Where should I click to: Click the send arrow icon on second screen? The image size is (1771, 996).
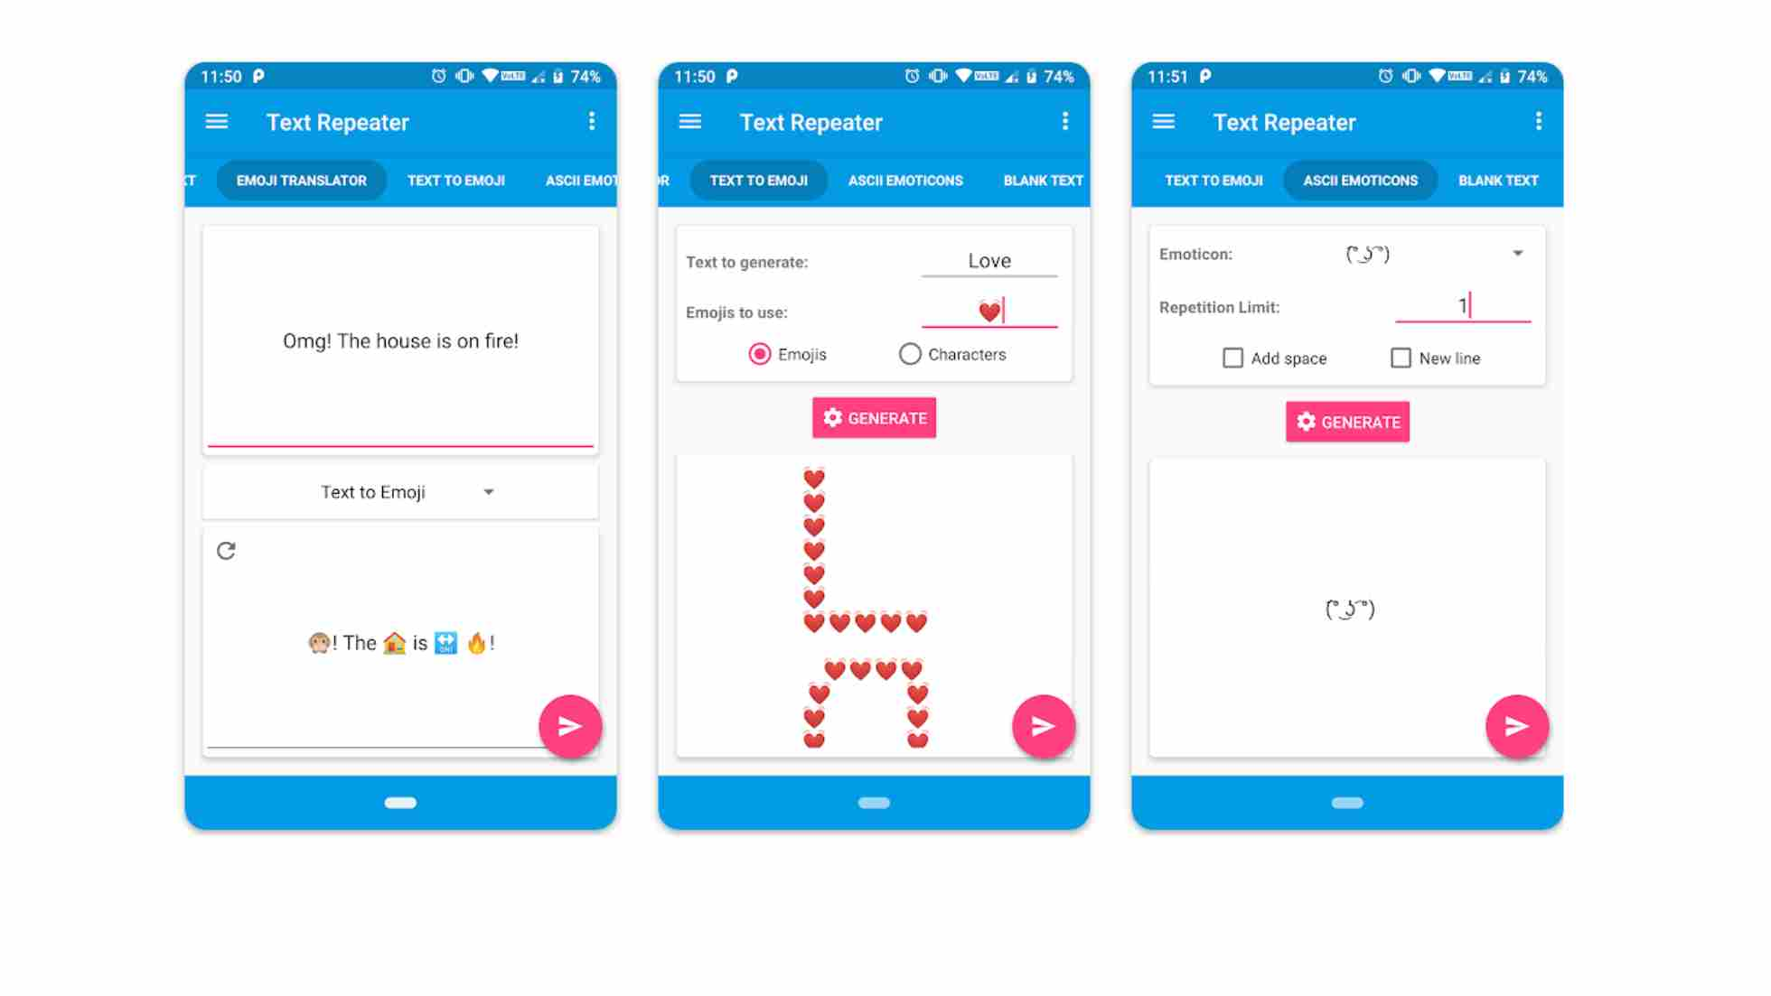point(1043,726)
